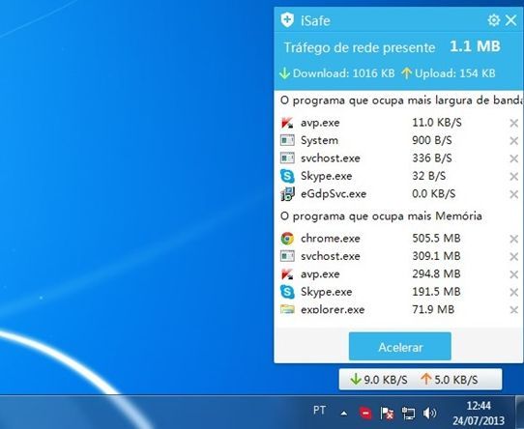Select 'Upload: 154 KB' text
The width and height of the screenshot is (524, 429).
coord(454,73)
